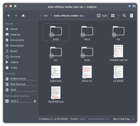
Task: Select the Vault 2 removable device
Action: point(19,101)
